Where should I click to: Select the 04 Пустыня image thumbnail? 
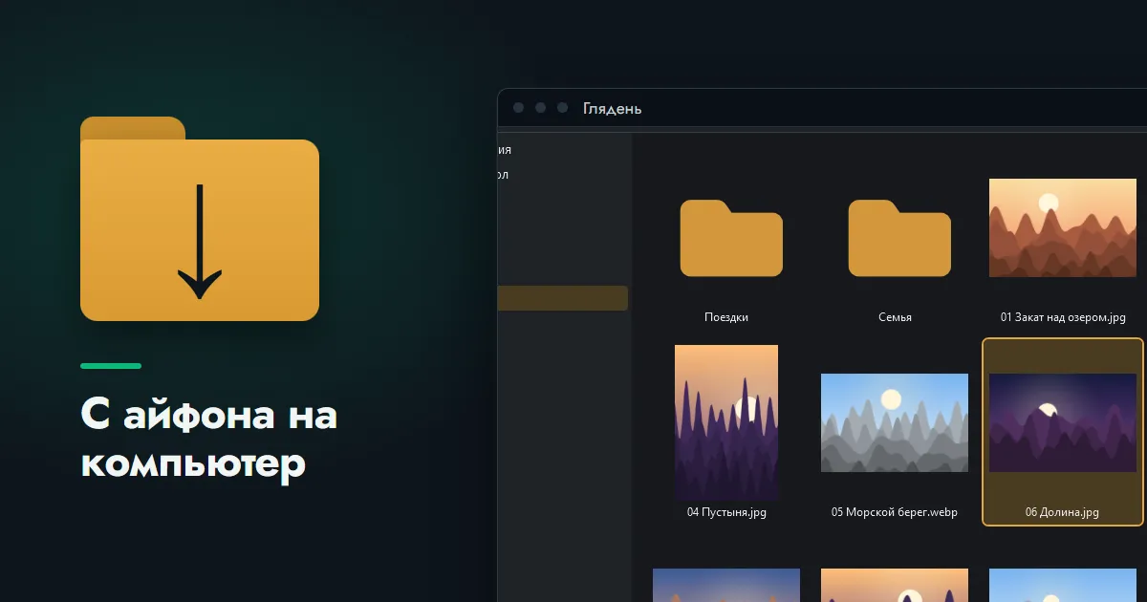coord(726,422)
